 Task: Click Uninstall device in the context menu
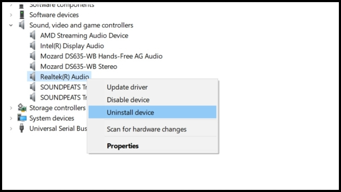coord(152,112)
